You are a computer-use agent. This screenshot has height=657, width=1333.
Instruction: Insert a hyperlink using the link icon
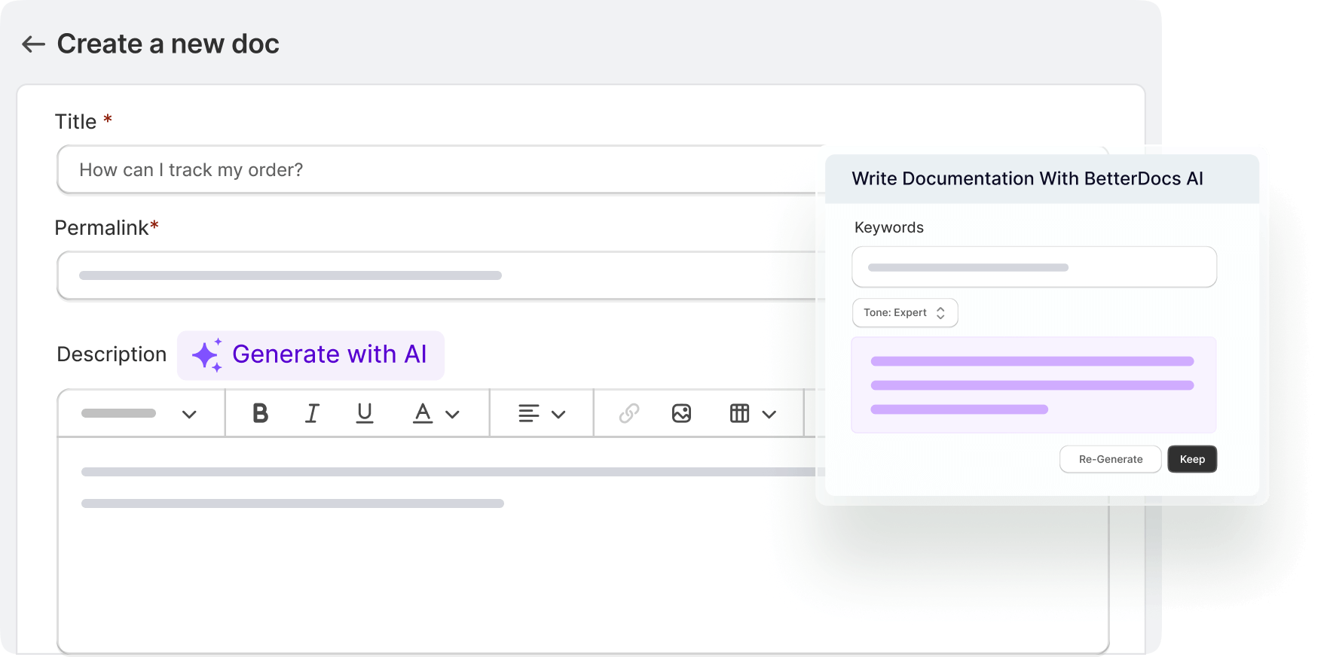(629, 413)
